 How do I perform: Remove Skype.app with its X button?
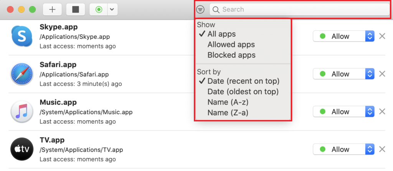pyautogui.click(x=382, y=36)
